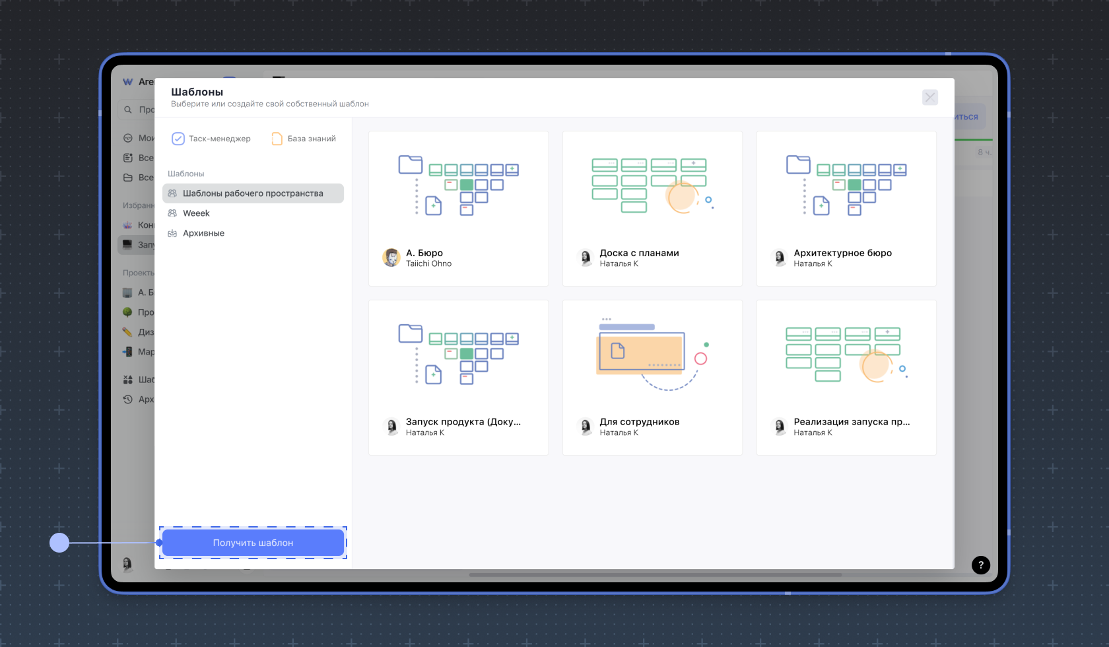Open the Реализация запуска template
Screen dimensions: 1109x647
click(x=846, y=378)
